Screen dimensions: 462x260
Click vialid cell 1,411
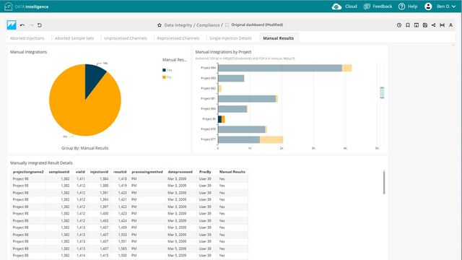[x=81, y=179]
